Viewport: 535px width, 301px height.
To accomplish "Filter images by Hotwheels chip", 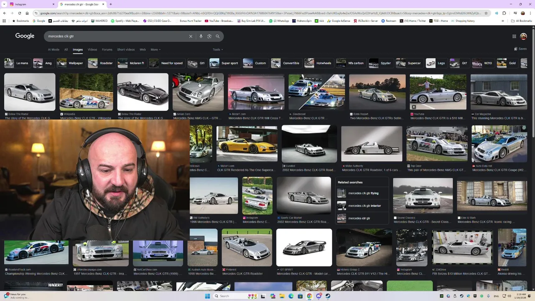I will [318, 63].
